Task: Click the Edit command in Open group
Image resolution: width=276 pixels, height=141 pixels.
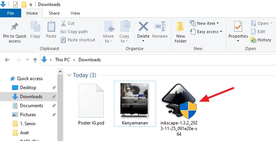Action: point(258,32)
